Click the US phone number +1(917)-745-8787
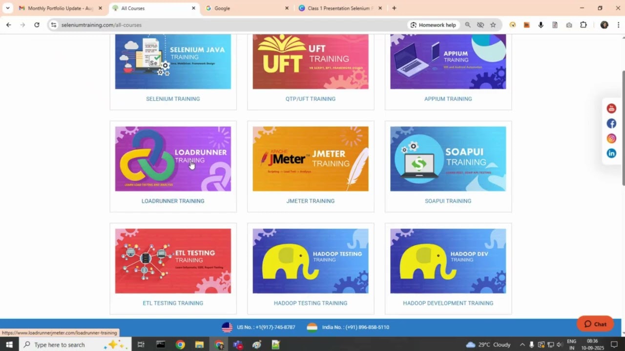This screenshot has width=625, height=351. click(x=266, y=327)
